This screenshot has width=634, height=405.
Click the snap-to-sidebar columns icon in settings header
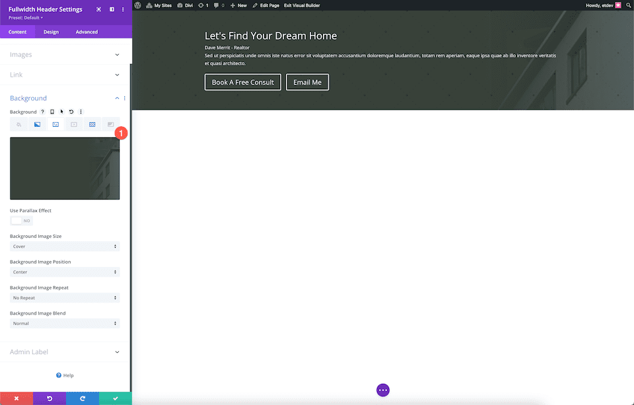tap(112, 9)
